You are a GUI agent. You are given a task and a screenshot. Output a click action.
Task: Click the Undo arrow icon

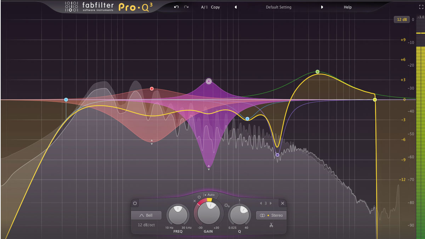[176, 7]
